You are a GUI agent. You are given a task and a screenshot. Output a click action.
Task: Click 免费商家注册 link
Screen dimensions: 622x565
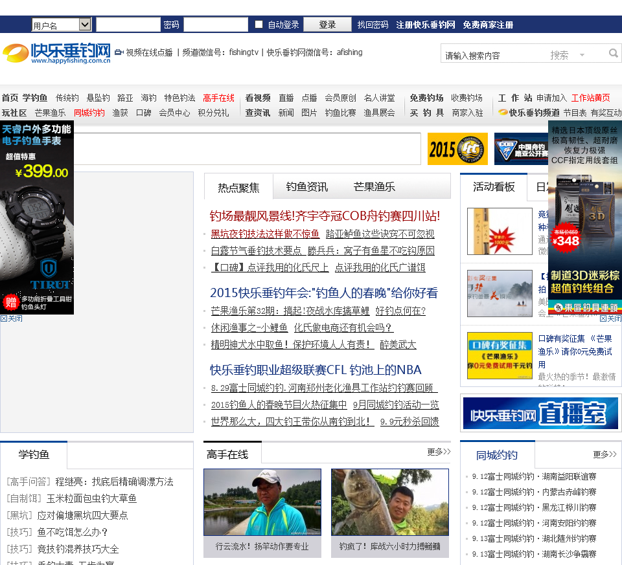488,25
